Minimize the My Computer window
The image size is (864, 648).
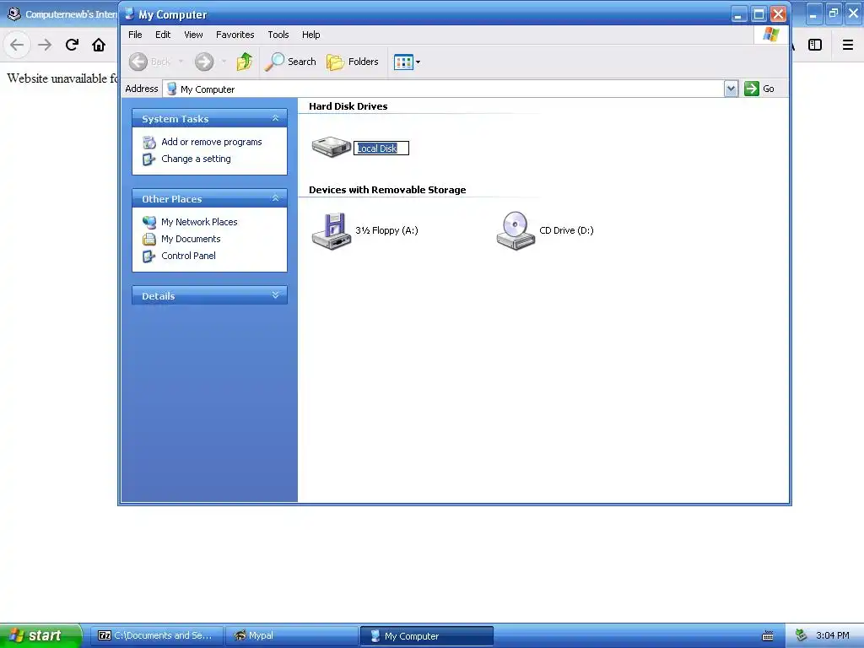738,14
